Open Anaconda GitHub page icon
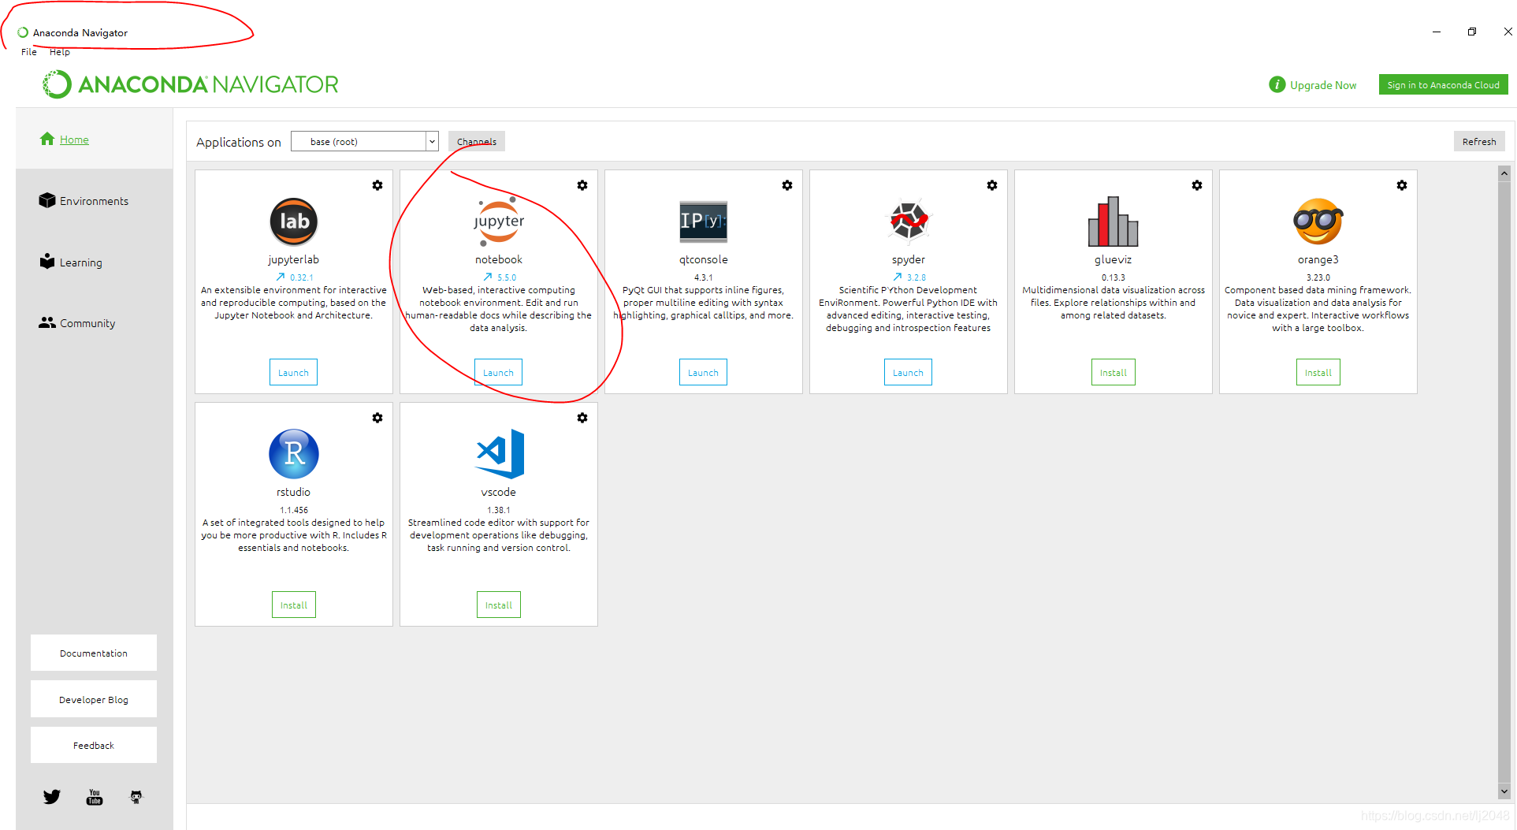 [136, 797]
